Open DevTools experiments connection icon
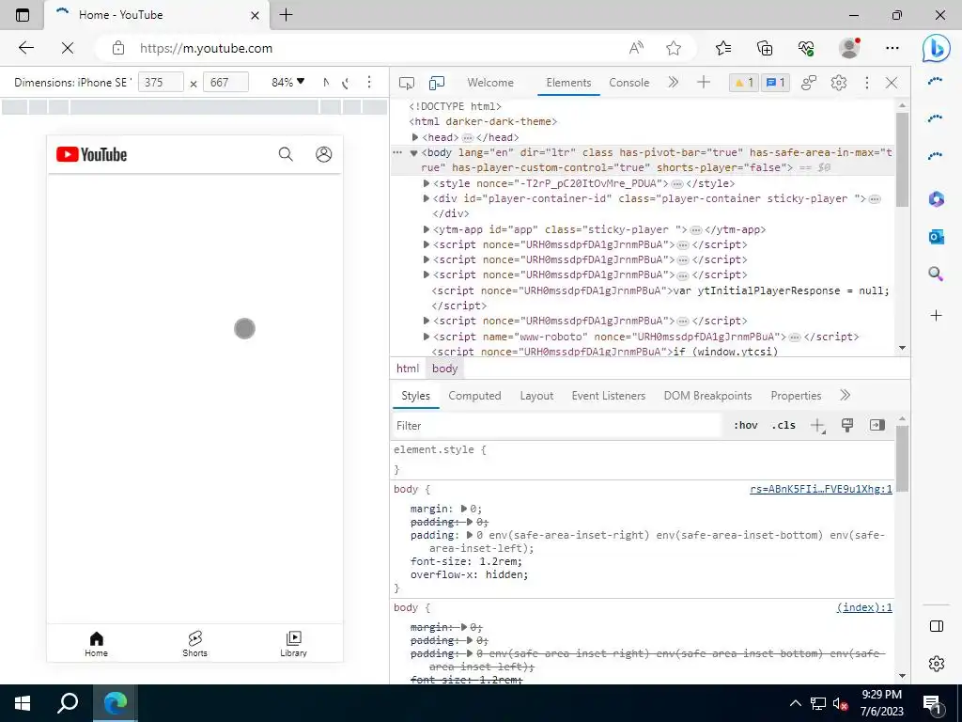962x722 pixels. (x=809, y=83)
